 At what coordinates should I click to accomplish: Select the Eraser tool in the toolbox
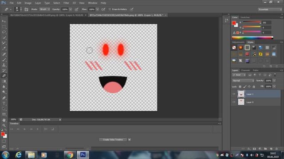tap(4, 76)
